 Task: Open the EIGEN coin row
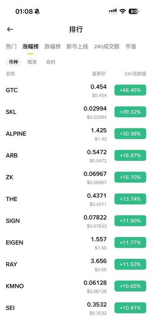click(x=76, y=242)
